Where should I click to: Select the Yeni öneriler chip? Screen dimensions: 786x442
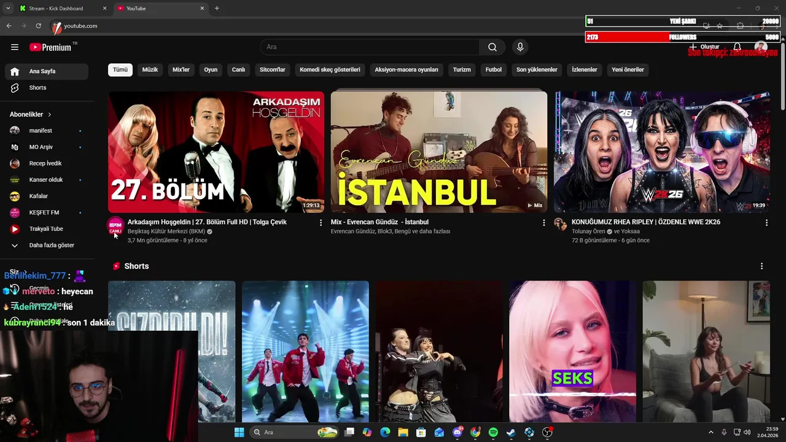(628, 70)
